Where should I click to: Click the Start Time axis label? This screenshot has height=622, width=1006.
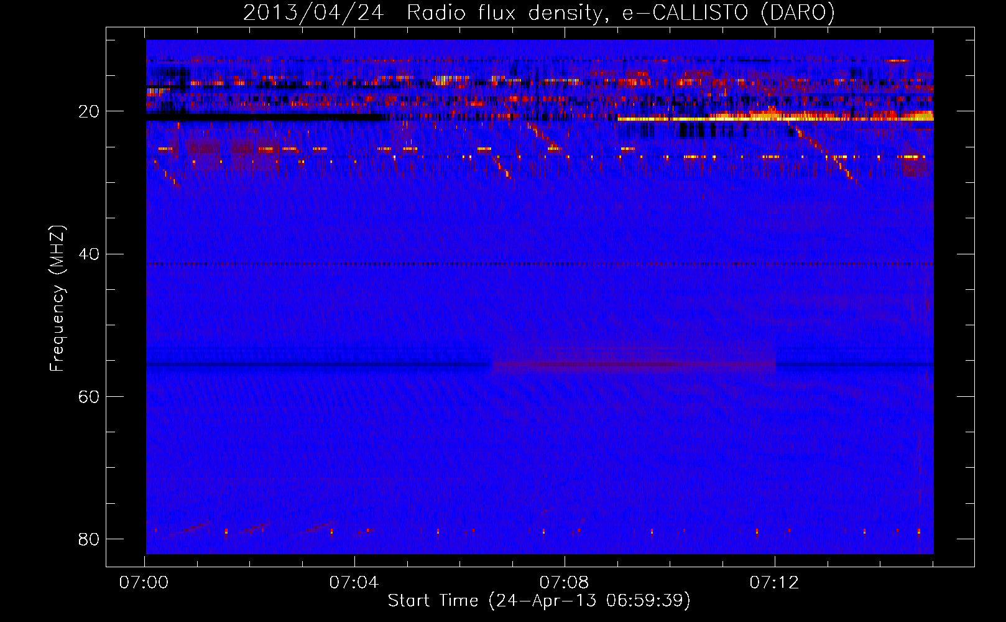coord(539,601)
